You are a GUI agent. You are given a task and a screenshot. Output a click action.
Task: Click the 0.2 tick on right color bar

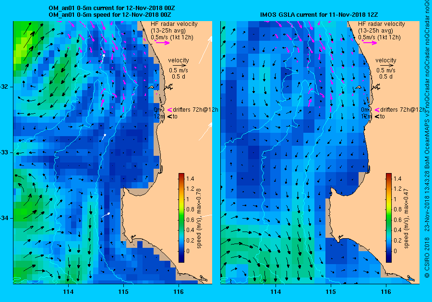[397, 240]
